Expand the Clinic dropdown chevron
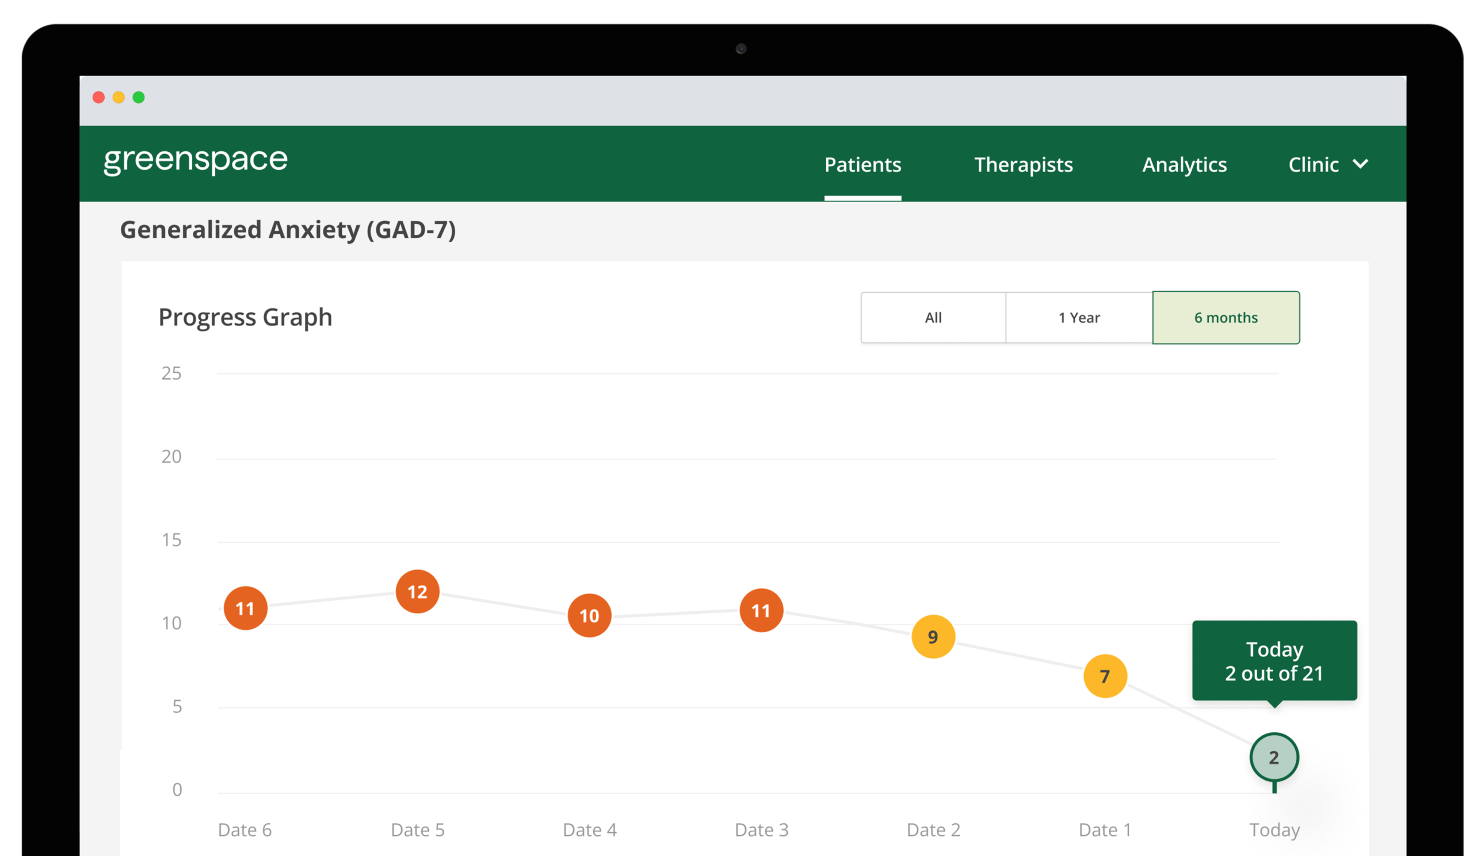1473x856 pixels. 1360,164
